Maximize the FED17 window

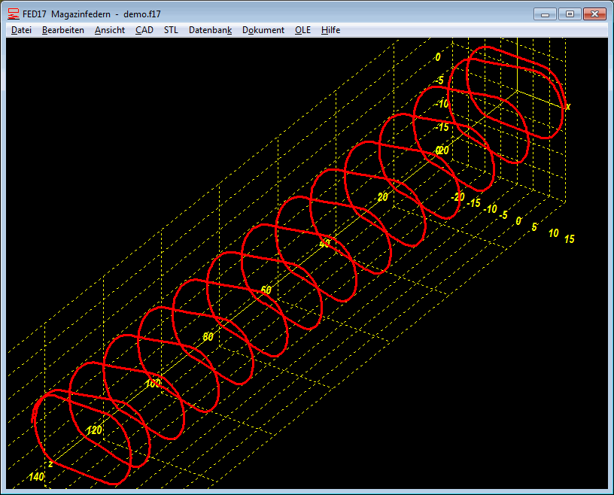tap(570, 14)
